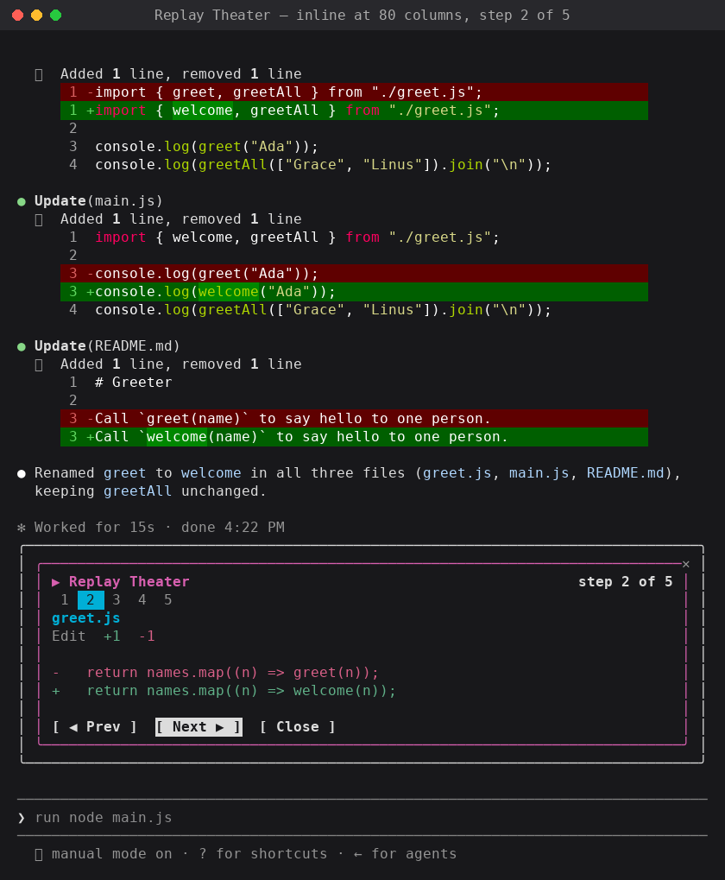Go to replay step 4
725x880 pixels.
(142, 600)
